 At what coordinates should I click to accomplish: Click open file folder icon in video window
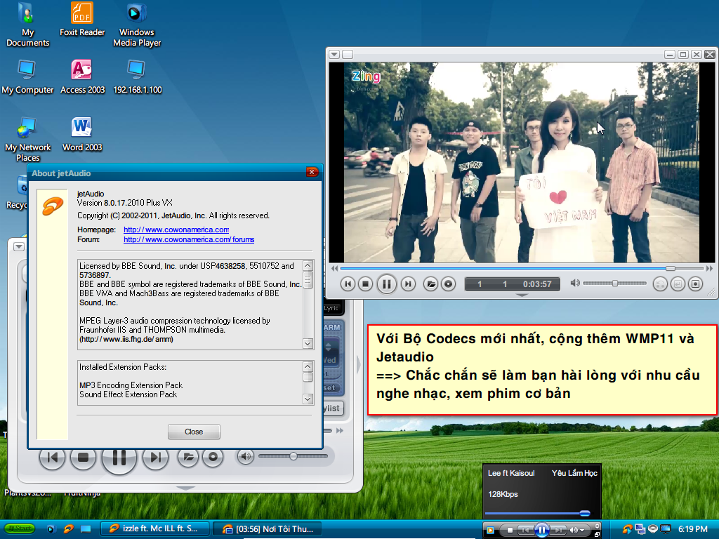[x=430, y=284]
